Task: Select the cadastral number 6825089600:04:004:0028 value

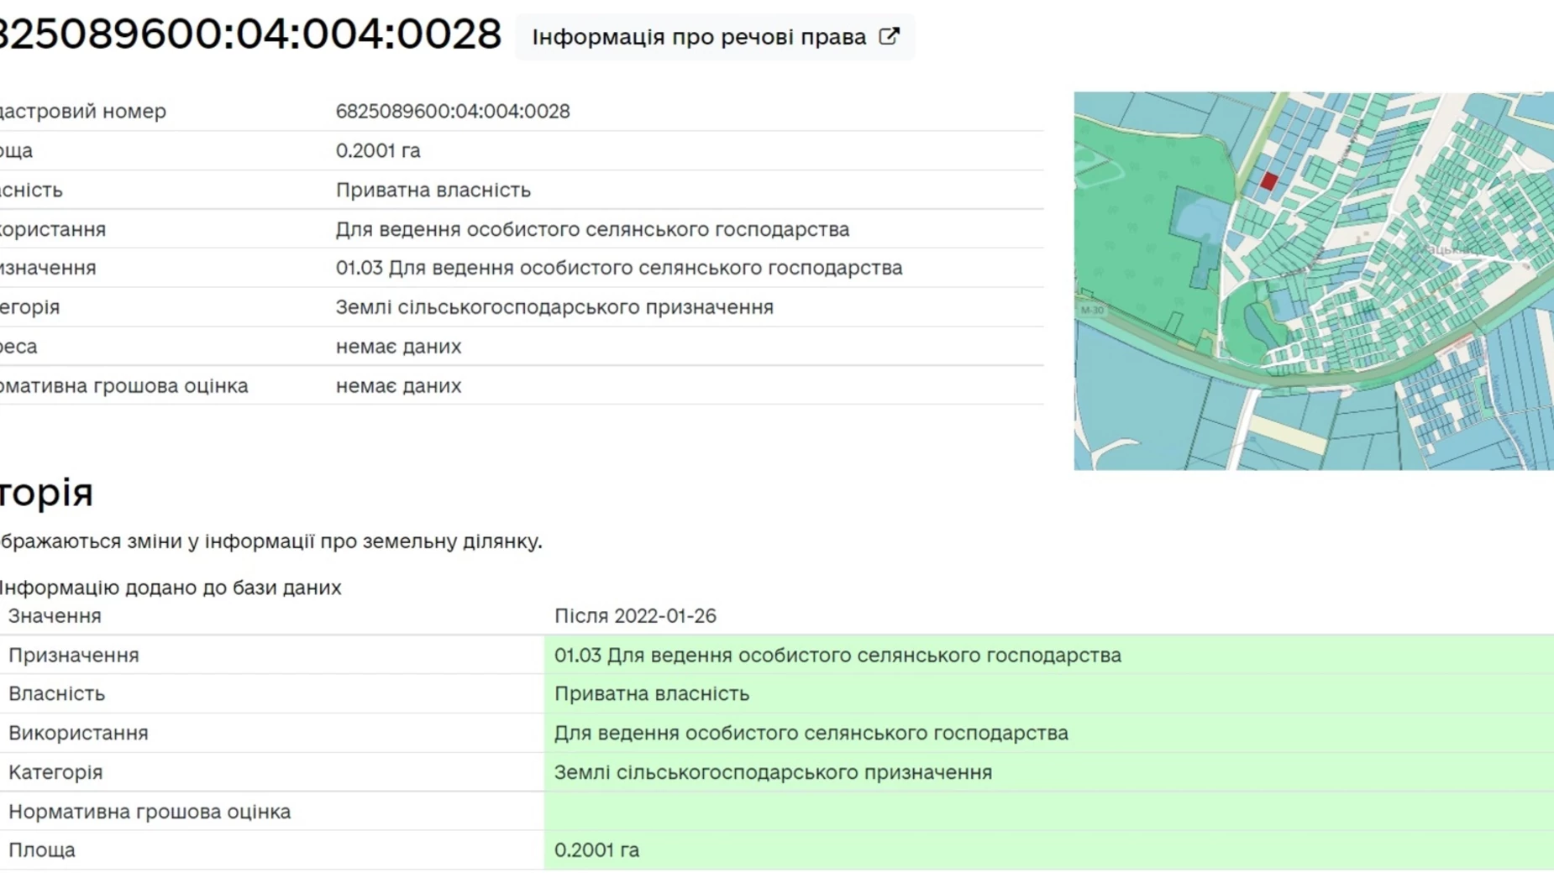Action: (453, 112)
